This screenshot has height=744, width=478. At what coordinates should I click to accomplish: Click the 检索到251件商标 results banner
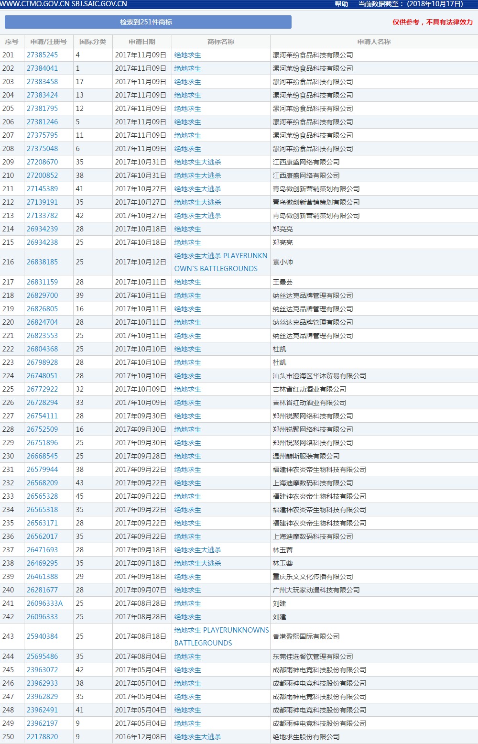[148, 22]
